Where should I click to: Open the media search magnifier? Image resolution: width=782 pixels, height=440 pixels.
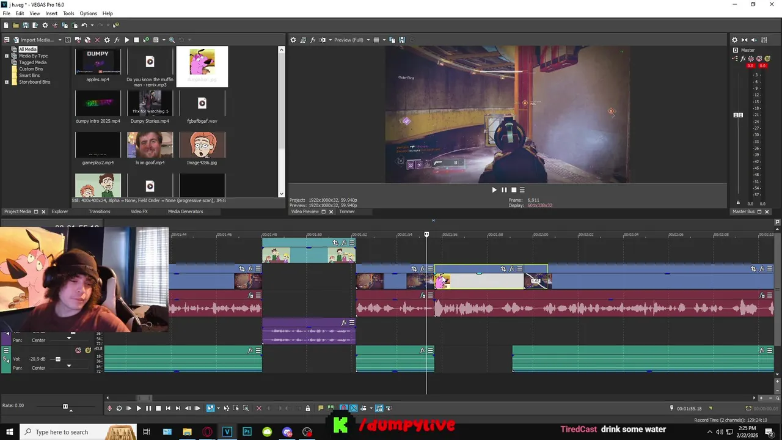click(172, 40)
